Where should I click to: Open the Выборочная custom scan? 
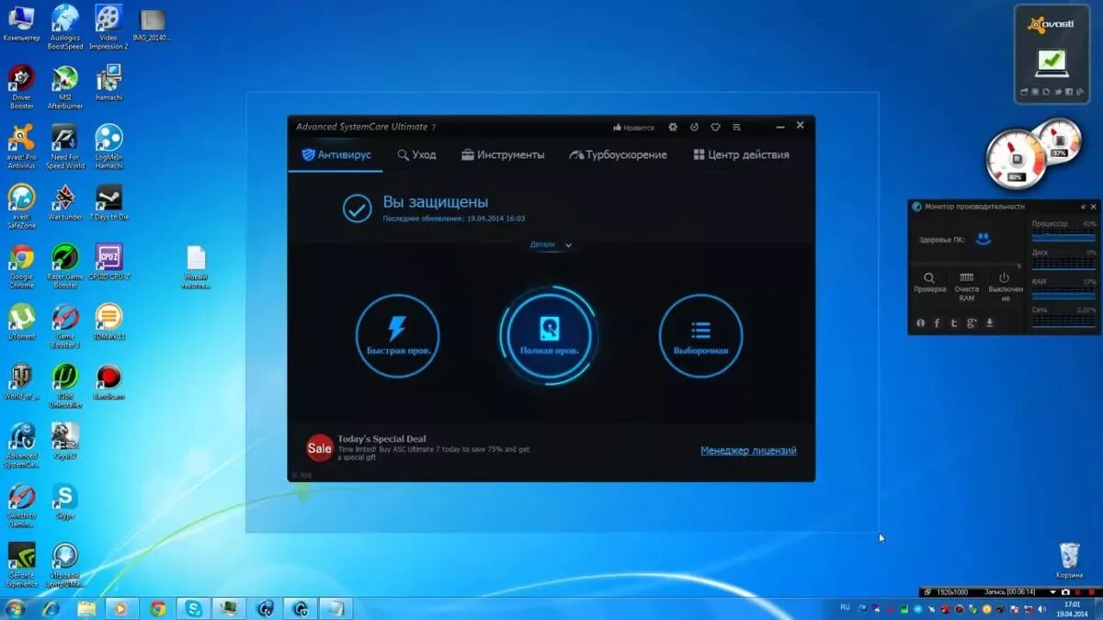[700, 335]
